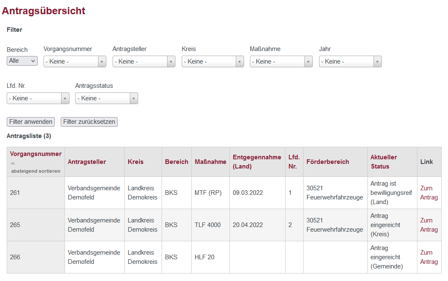Sort by the Antragsteller column header
This screenshot has height=281, width=448.
tap(87, 162)
